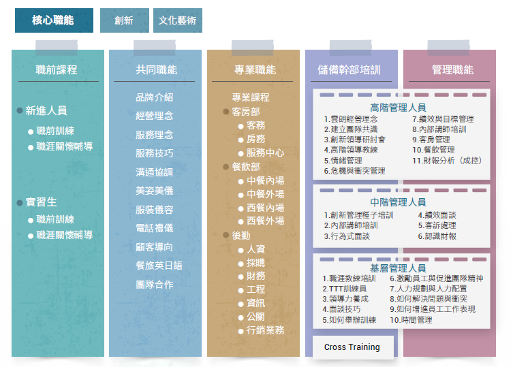Click 電話禮儀 in 共同職能

point(155,228)
